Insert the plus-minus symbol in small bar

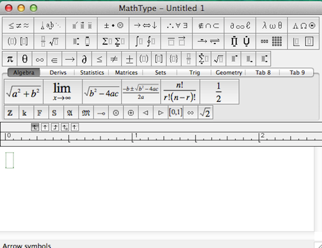pyautogui.click(x=129, y=59)
